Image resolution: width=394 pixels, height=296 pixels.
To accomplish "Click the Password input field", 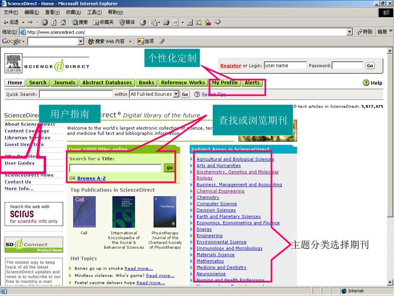I will (347, 66).
